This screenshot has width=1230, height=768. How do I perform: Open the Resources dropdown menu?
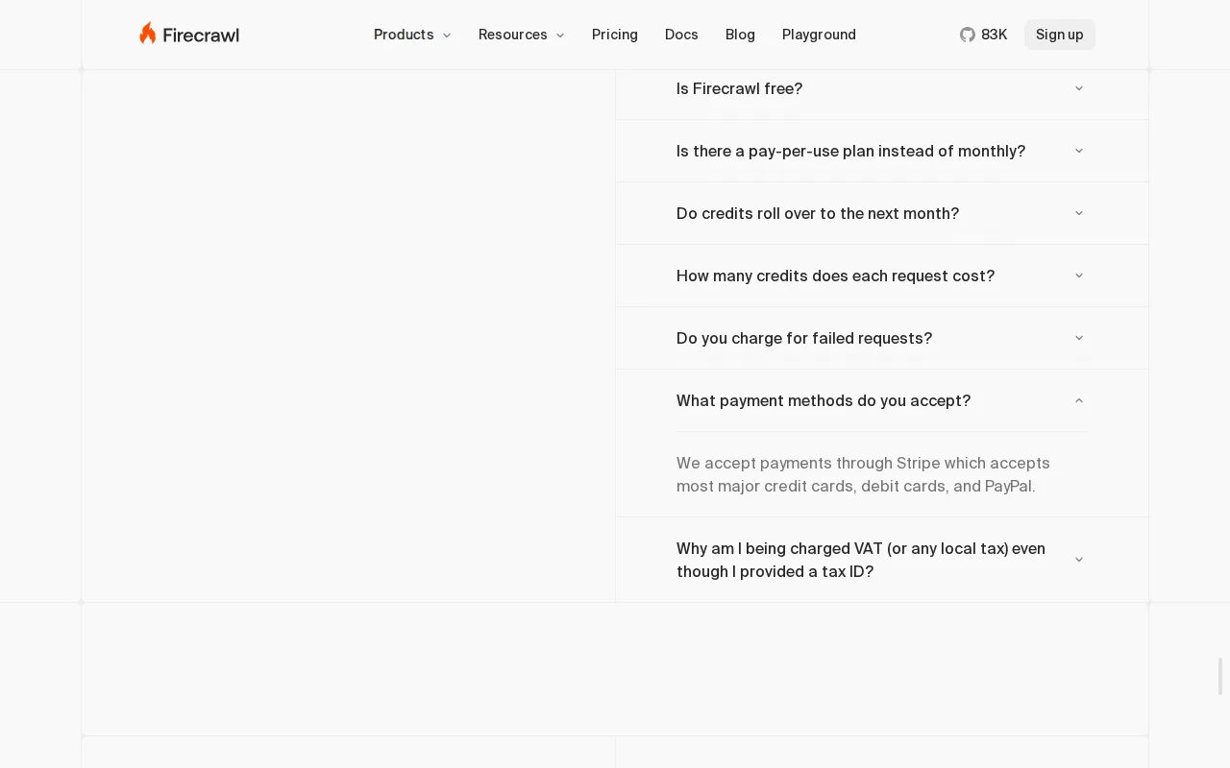point(521,35)
